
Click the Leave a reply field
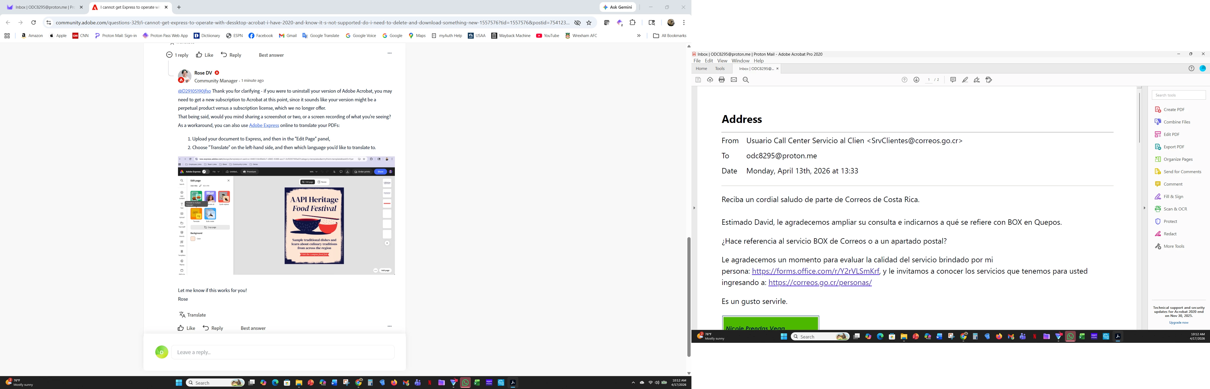282,352
